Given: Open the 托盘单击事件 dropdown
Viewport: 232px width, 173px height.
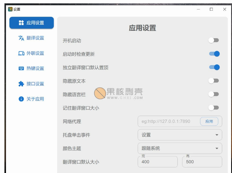Looking at the screenshot, I should (x=180, y=135).
